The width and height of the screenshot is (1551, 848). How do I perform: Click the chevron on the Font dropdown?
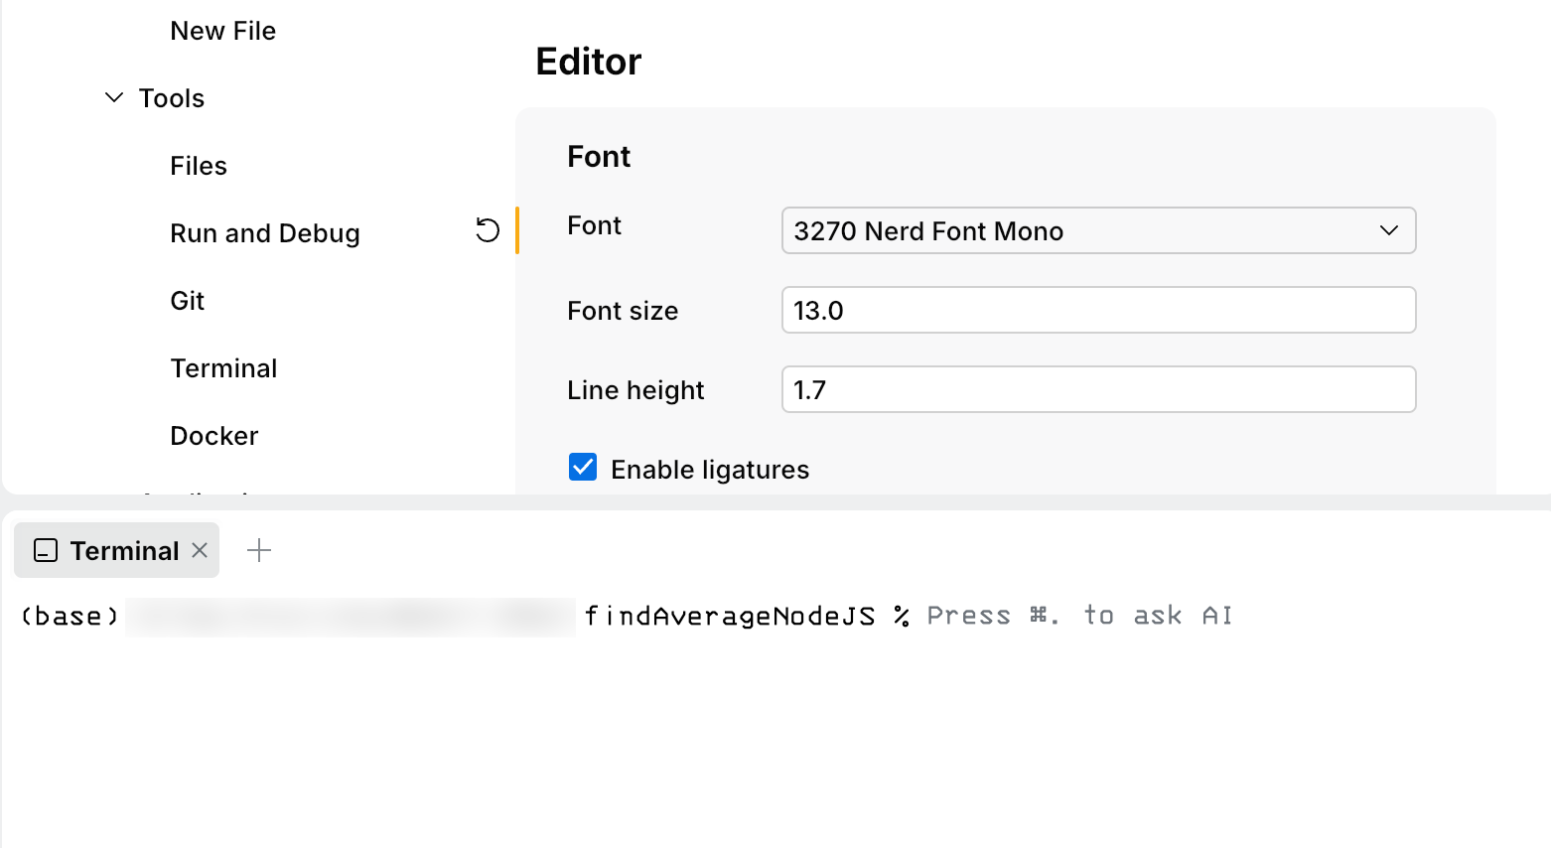click(1388, 230)
